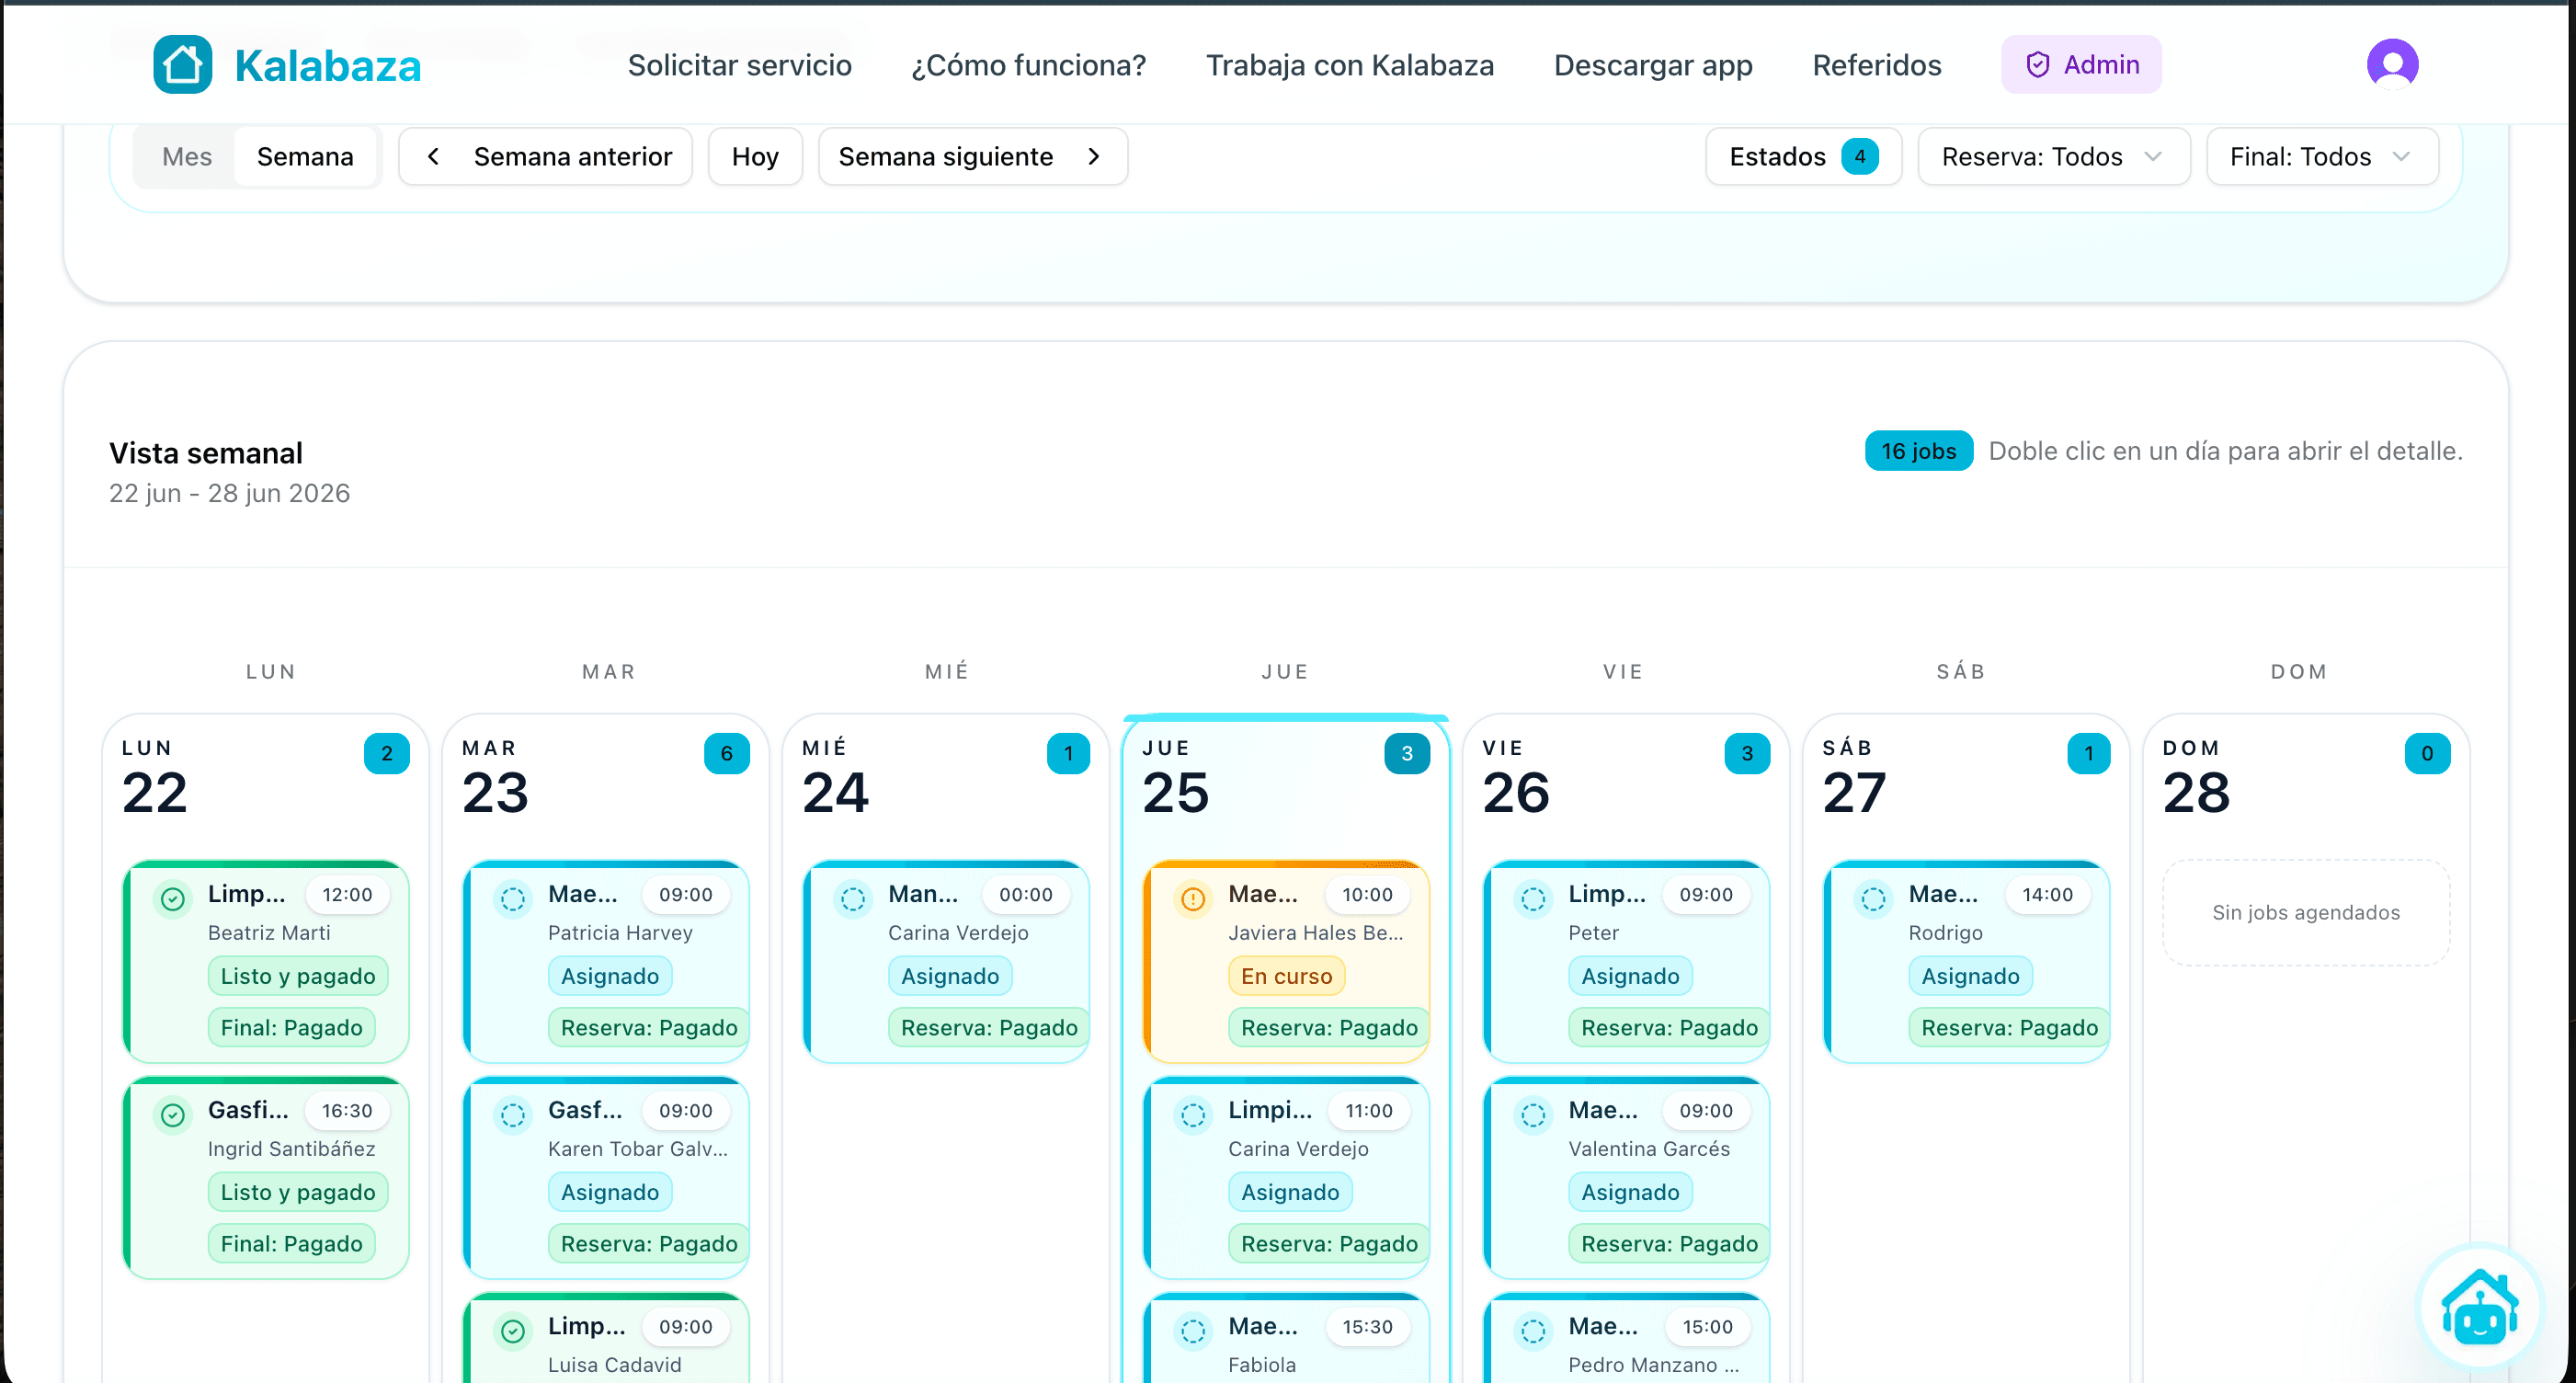Open Descargar app link

click(x=1653, y=65)
